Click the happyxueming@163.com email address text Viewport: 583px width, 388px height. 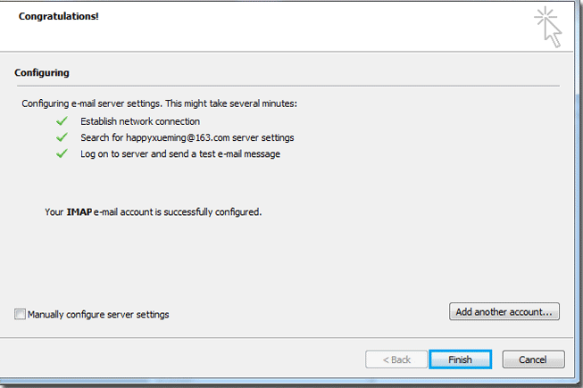coord(178,137)
